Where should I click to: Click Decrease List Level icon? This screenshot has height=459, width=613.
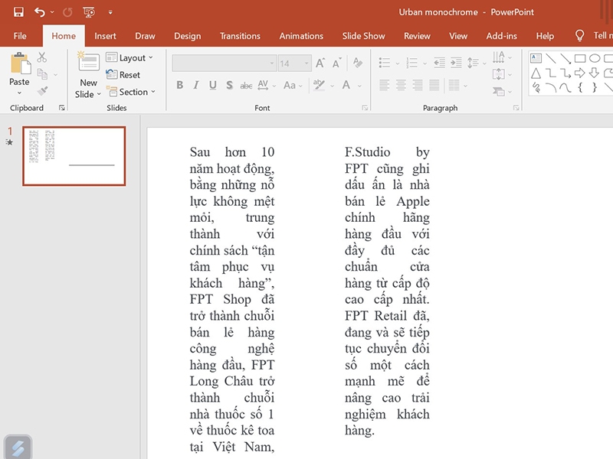tap(439, 63)
